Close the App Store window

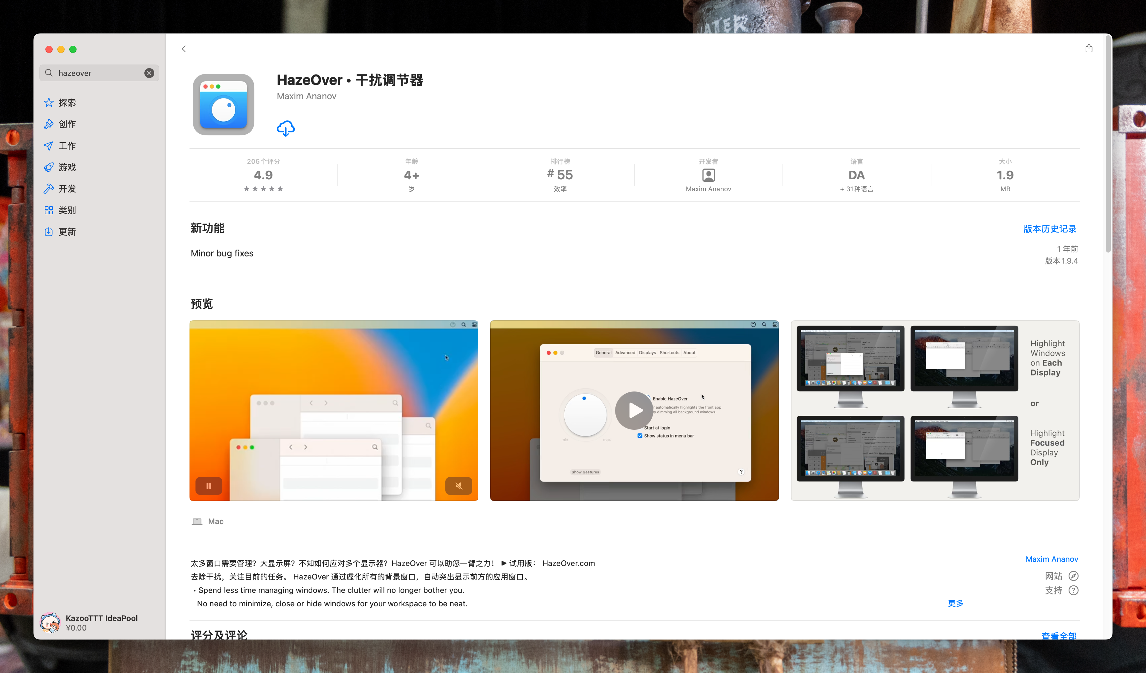point(49,49)
